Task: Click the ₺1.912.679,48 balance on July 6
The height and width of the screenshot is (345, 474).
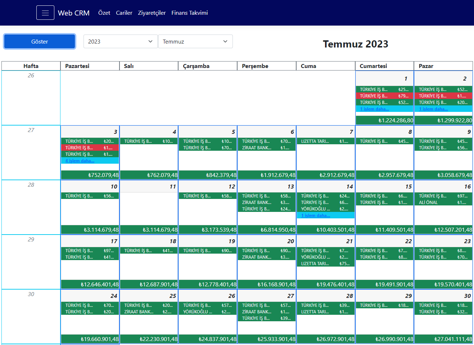Action: (267, 175)
